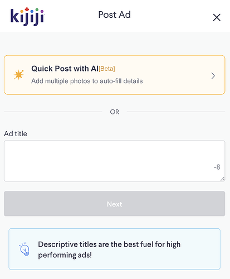Click the Post Ad header title
Viewport: 230px width, 279px height.
115,15
